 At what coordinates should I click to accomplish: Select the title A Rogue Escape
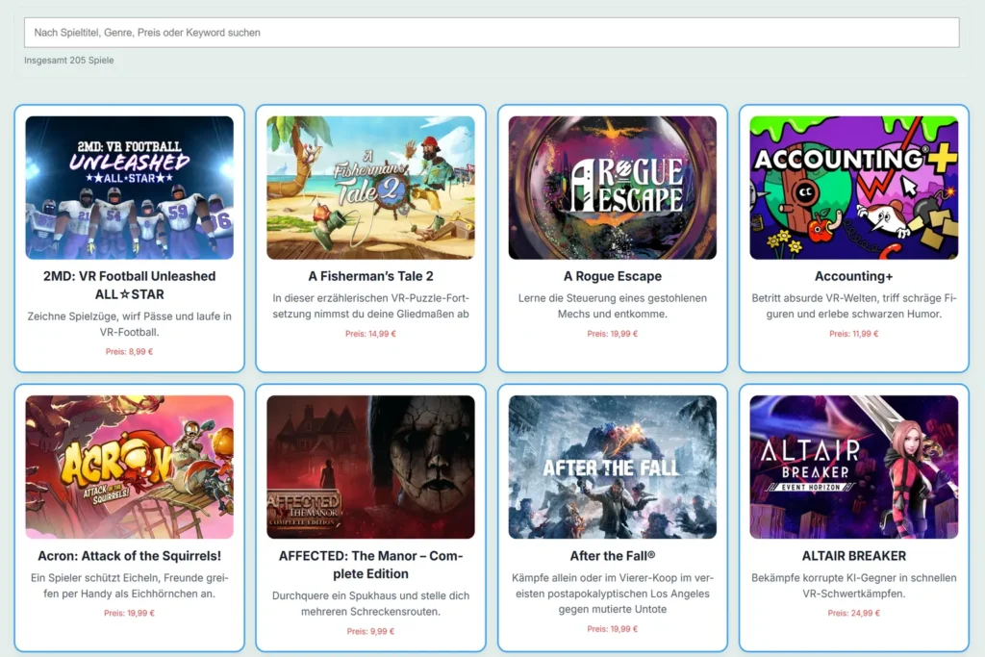click(613, 276)
